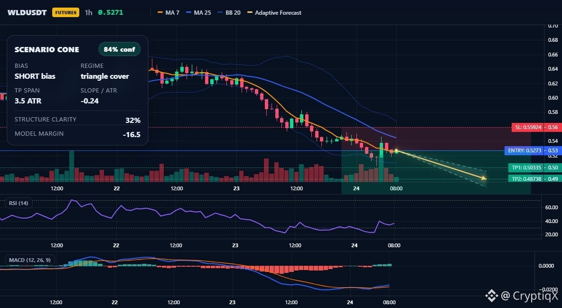Click the TP2: 0.48738 price tag
Image resolution: width=562 pixels, height=308 pixels.
526,178
